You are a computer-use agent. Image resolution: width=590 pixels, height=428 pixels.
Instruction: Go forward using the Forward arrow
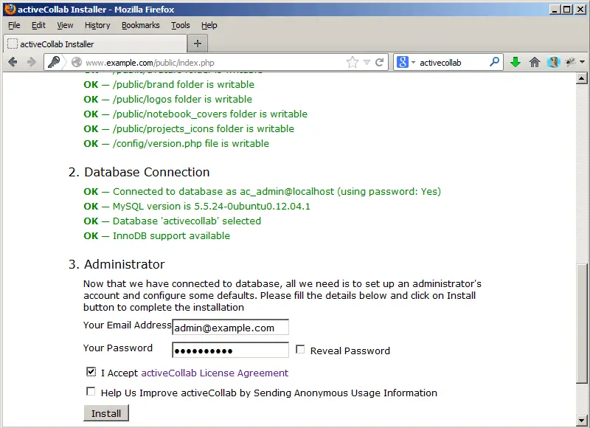pos(32,62)
